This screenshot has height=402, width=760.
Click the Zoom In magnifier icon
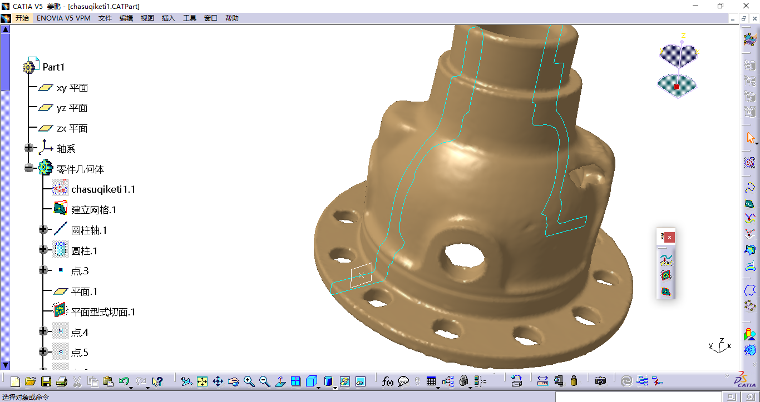pos(249,381)
